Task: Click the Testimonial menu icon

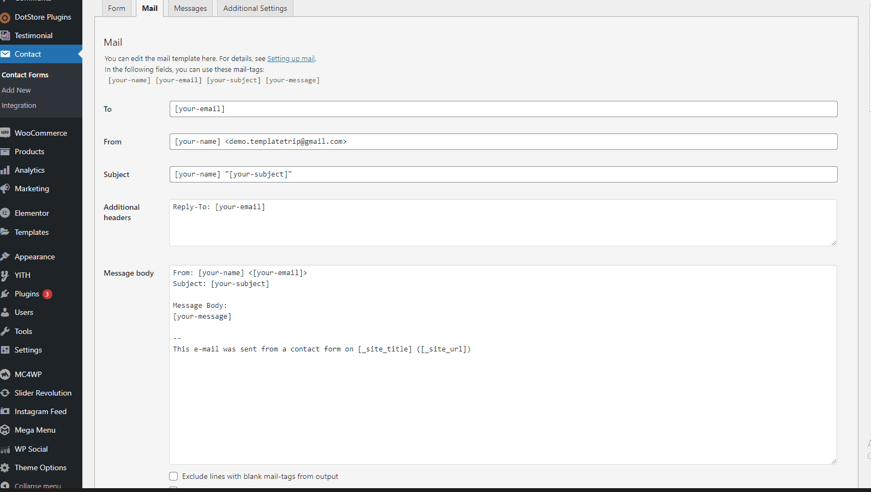Action: pos(5,35)
